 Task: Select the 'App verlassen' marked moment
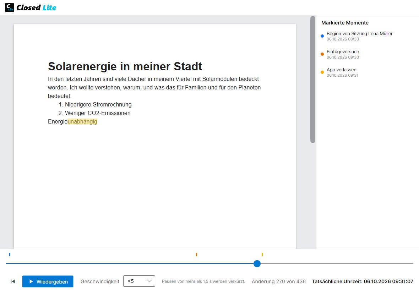coord(342,72)
